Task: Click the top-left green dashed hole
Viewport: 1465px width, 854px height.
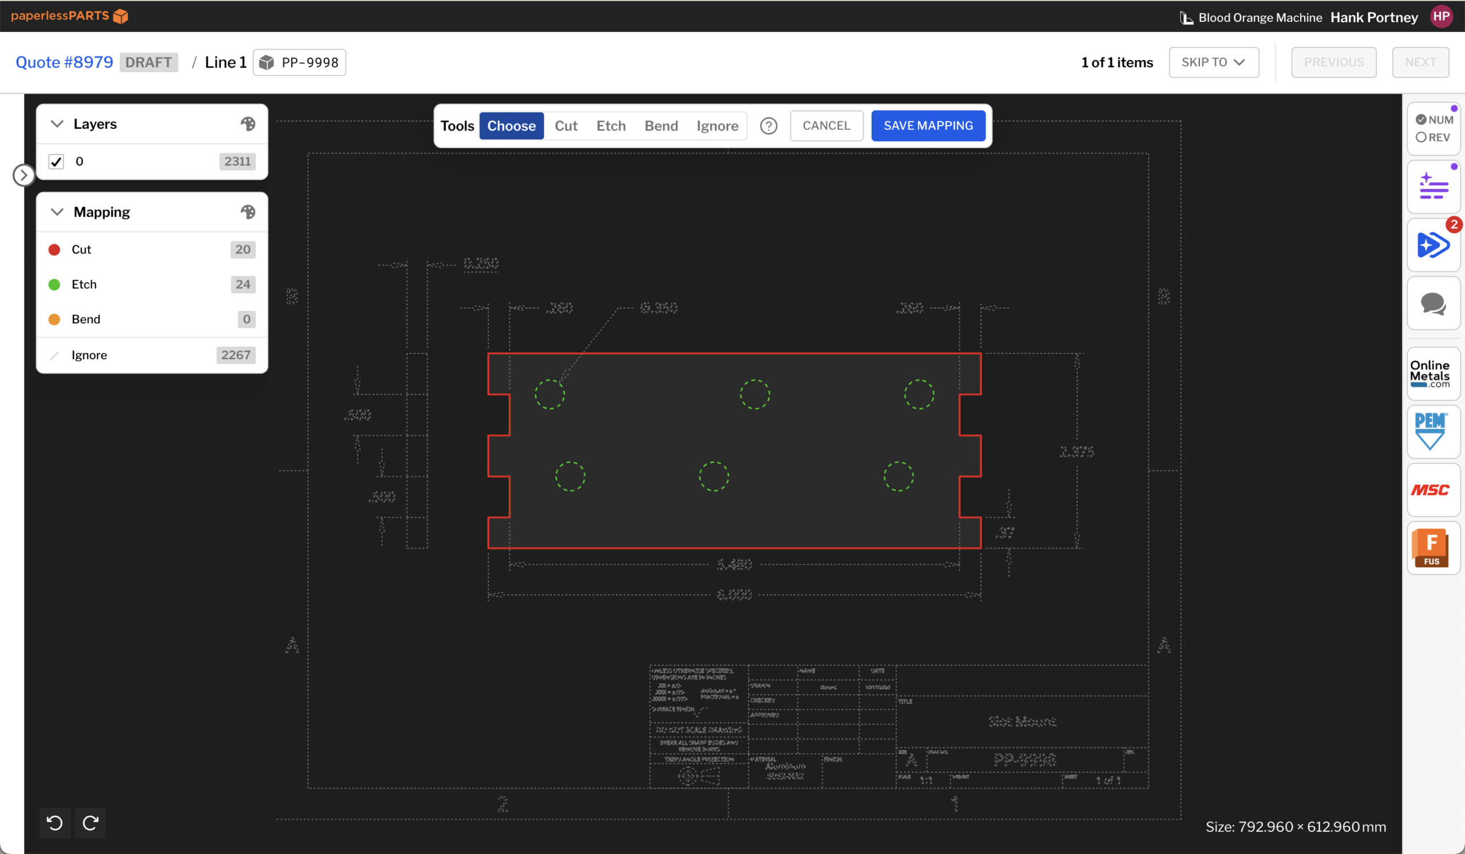Action: point(549,395)
